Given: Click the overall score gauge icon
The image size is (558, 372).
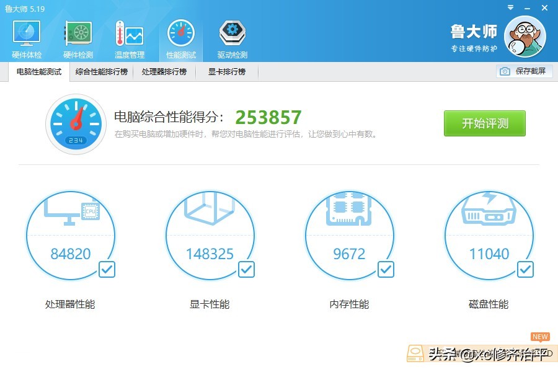Looking at the screenshot, I should coord(76,122).
